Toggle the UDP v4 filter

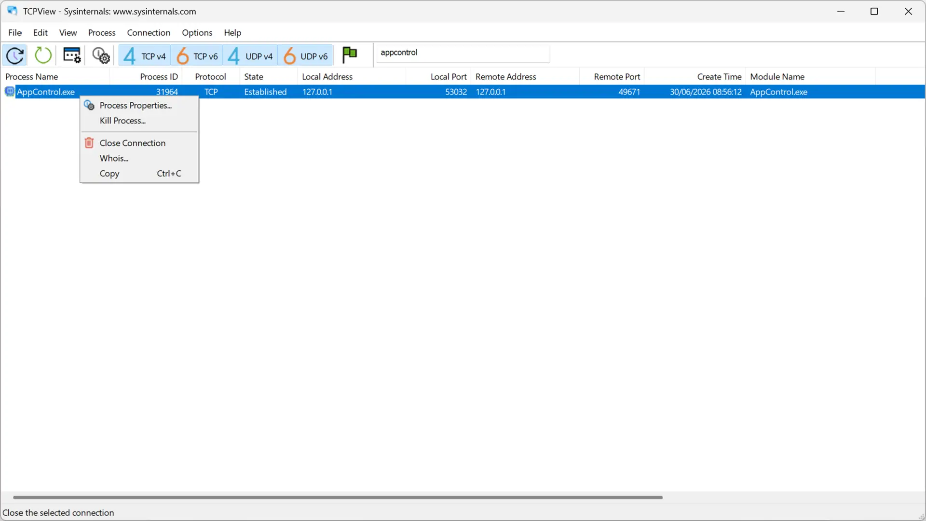[x=250, y=56]
